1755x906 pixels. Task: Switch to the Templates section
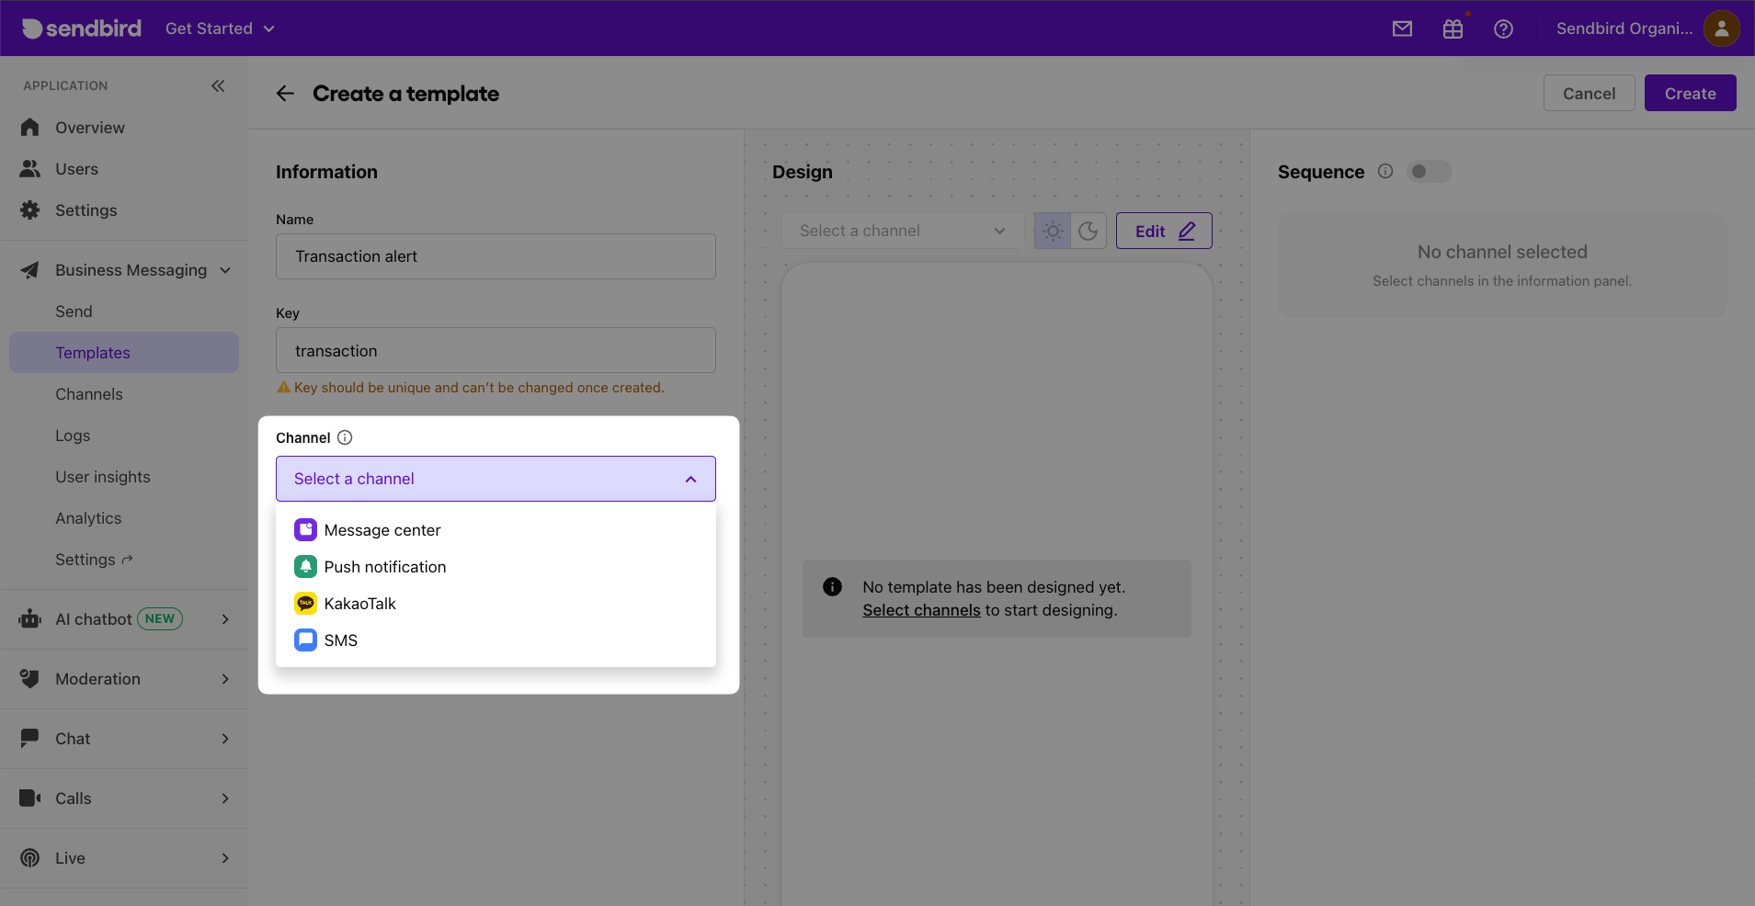coord(92,352)
